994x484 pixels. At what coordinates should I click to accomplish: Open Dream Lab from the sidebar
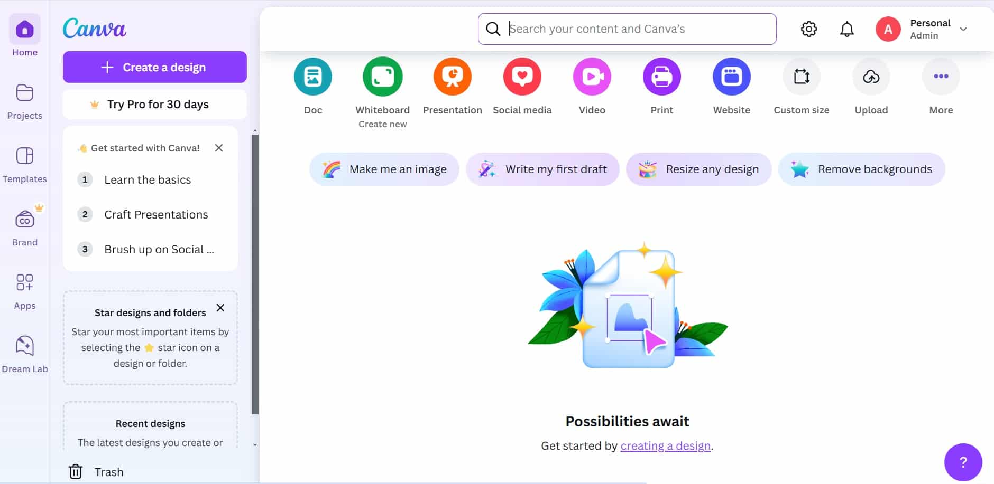[x=25, y=354]
